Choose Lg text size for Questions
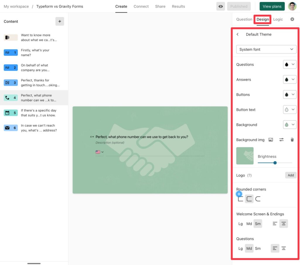 240,248
